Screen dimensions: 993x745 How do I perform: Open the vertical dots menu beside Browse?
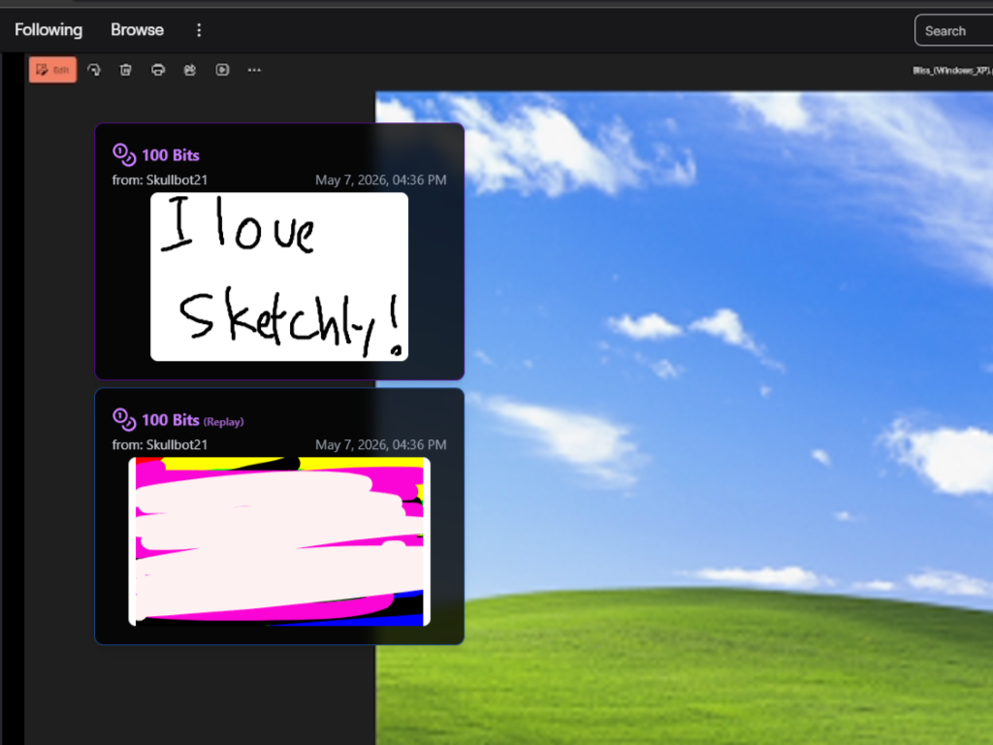(199, 30)
